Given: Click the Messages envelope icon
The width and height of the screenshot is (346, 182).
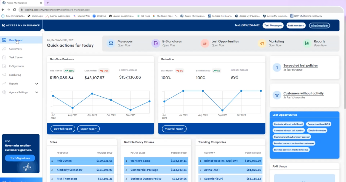Looking at the screenshot, I should 111,43.
